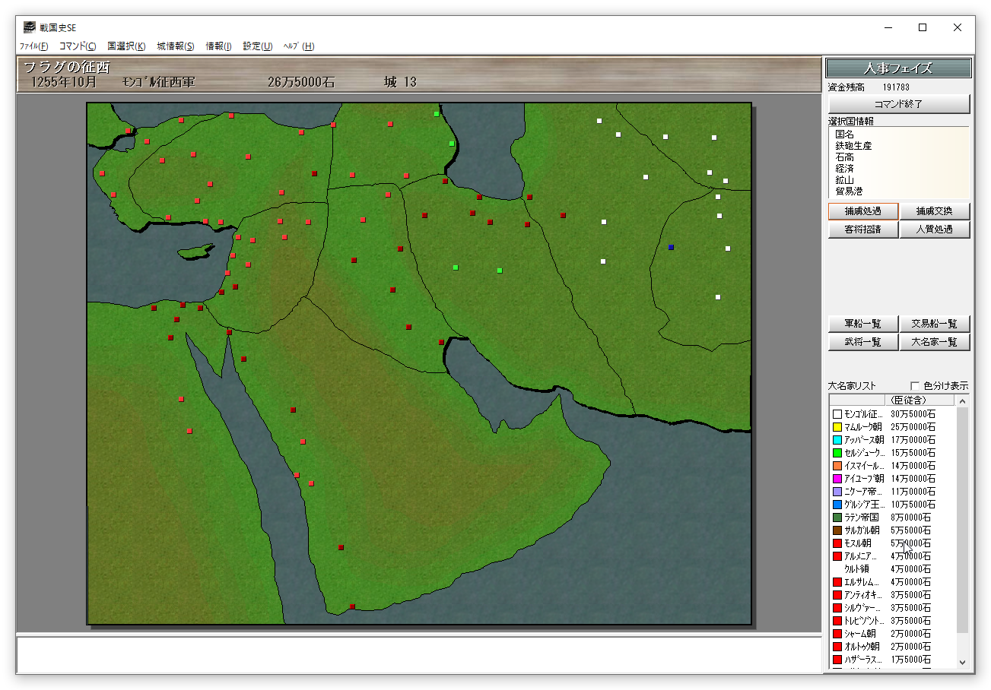Click the southernmost castle marker on the map
The height and width of the screenshot is (690, 991).
(352, 606)
